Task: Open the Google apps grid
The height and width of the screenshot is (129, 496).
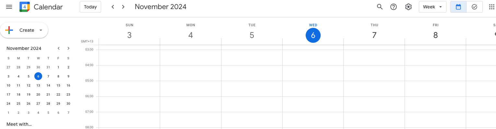Action: [x=491, y=7]
